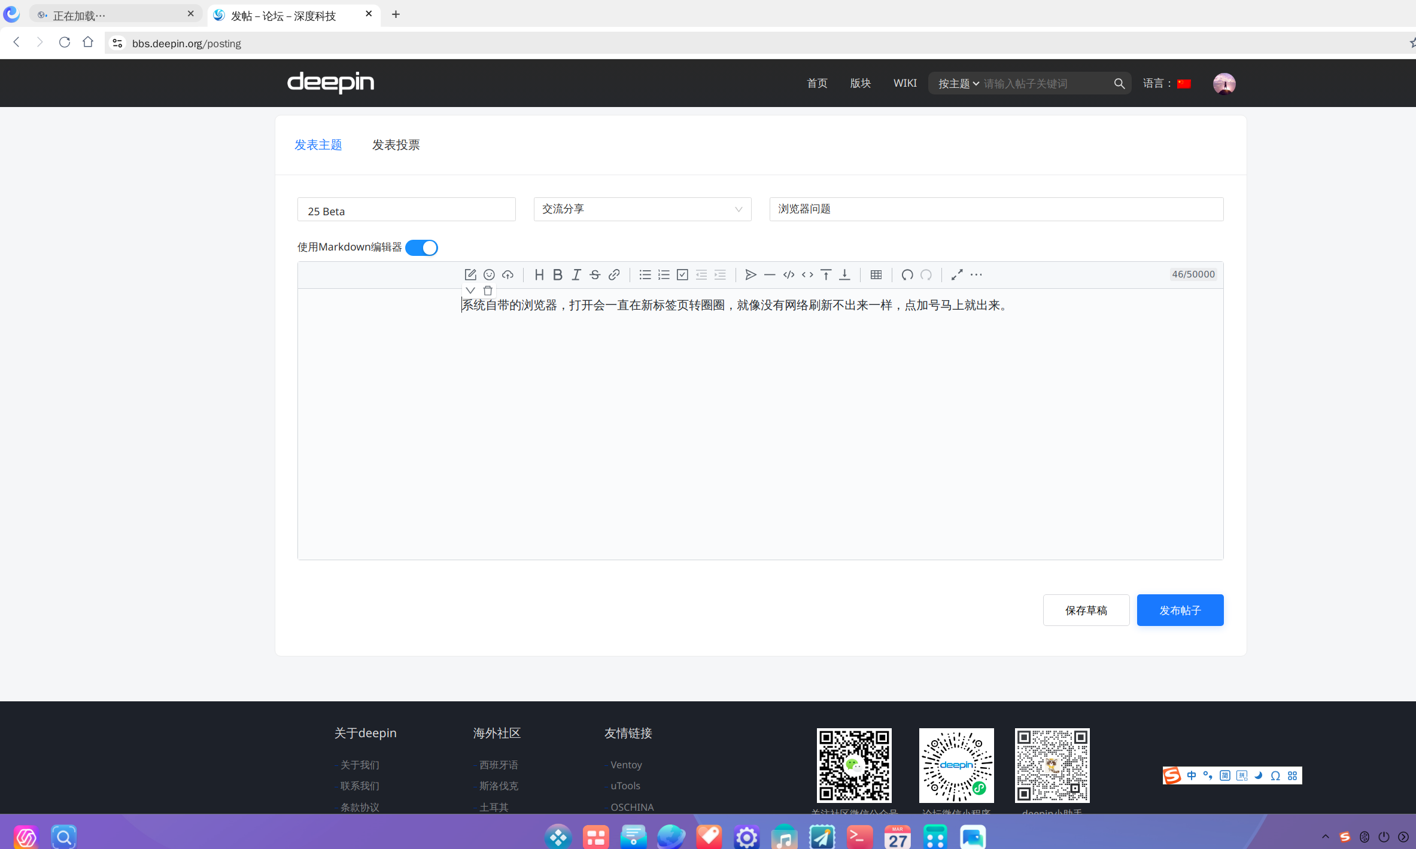1416x849 pixels.
Task: Expand the block arrow above post text
Action: [x=470, y=291]
